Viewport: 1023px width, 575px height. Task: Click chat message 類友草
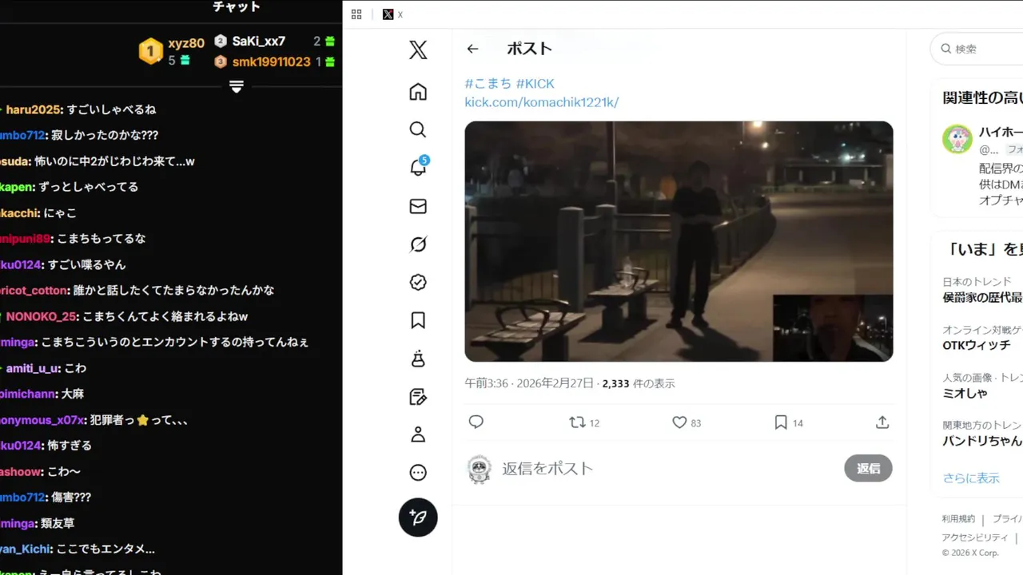[59, 523]
